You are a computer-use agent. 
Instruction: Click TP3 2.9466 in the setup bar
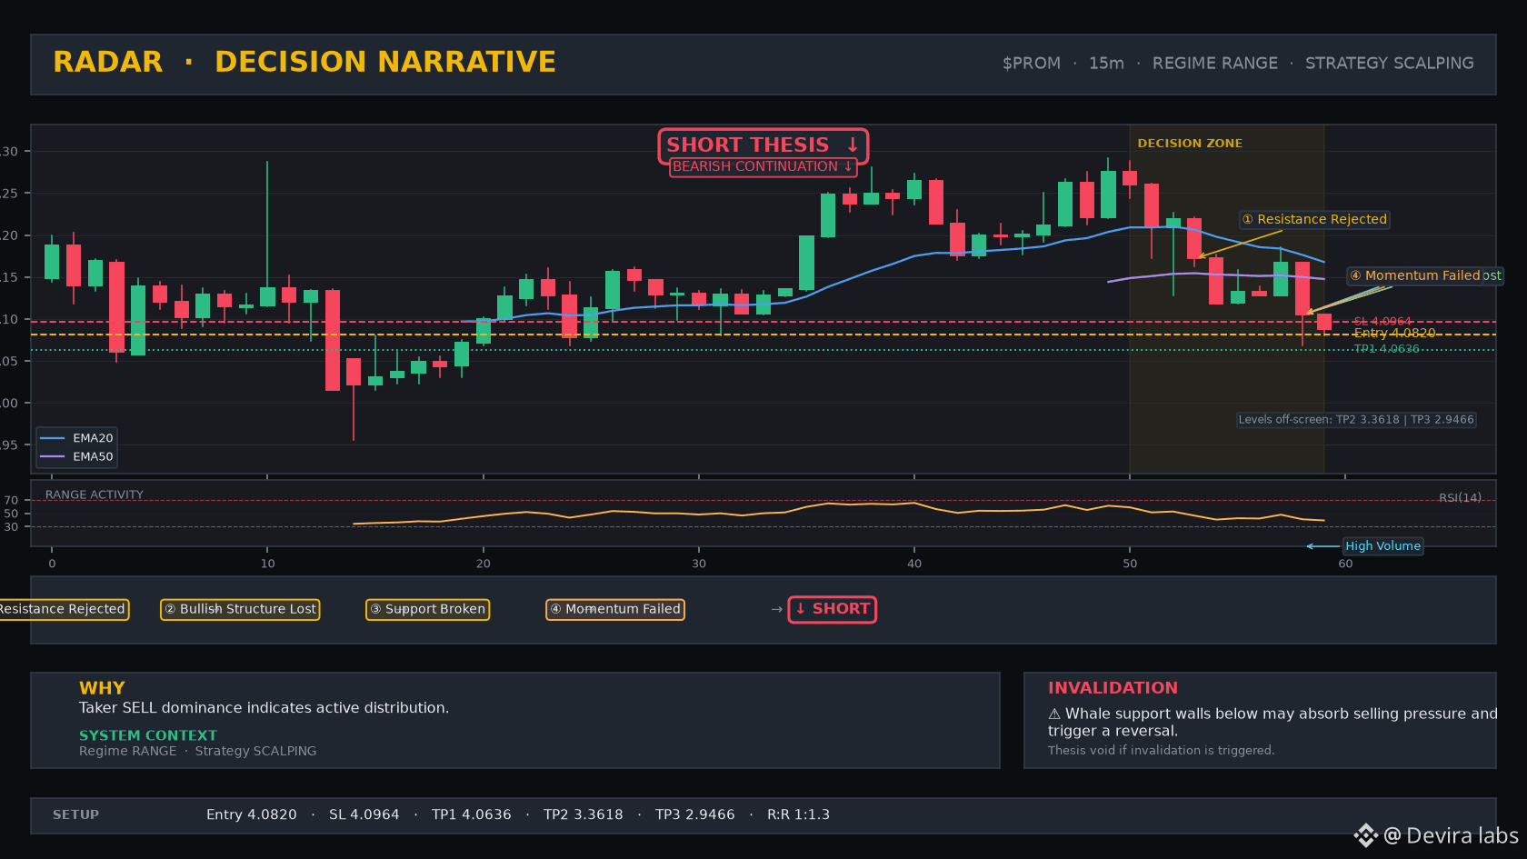pyautogui.click(x=695, y=814)
